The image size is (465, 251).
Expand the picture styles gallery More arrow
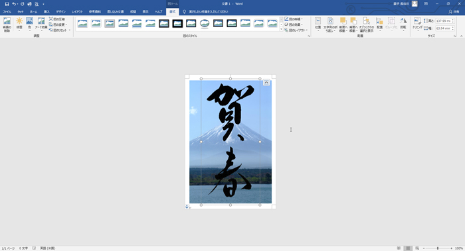(281, 29)
